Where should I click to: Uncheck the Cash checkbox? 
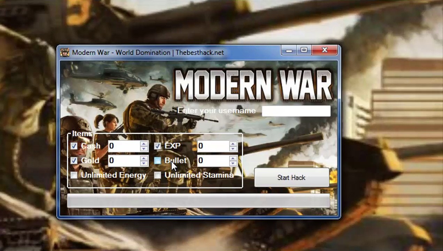click(74, 146)
